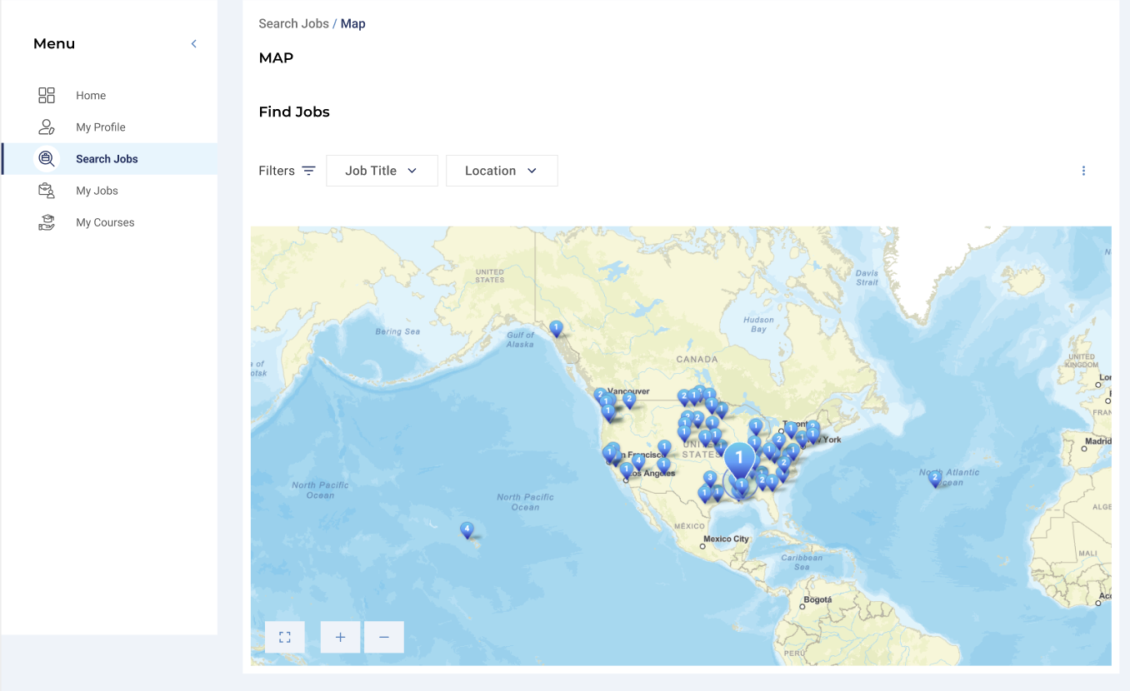Open the Filters icon beside Filters
Viewport: 1130px width, 691px height.
coord(308,171)
